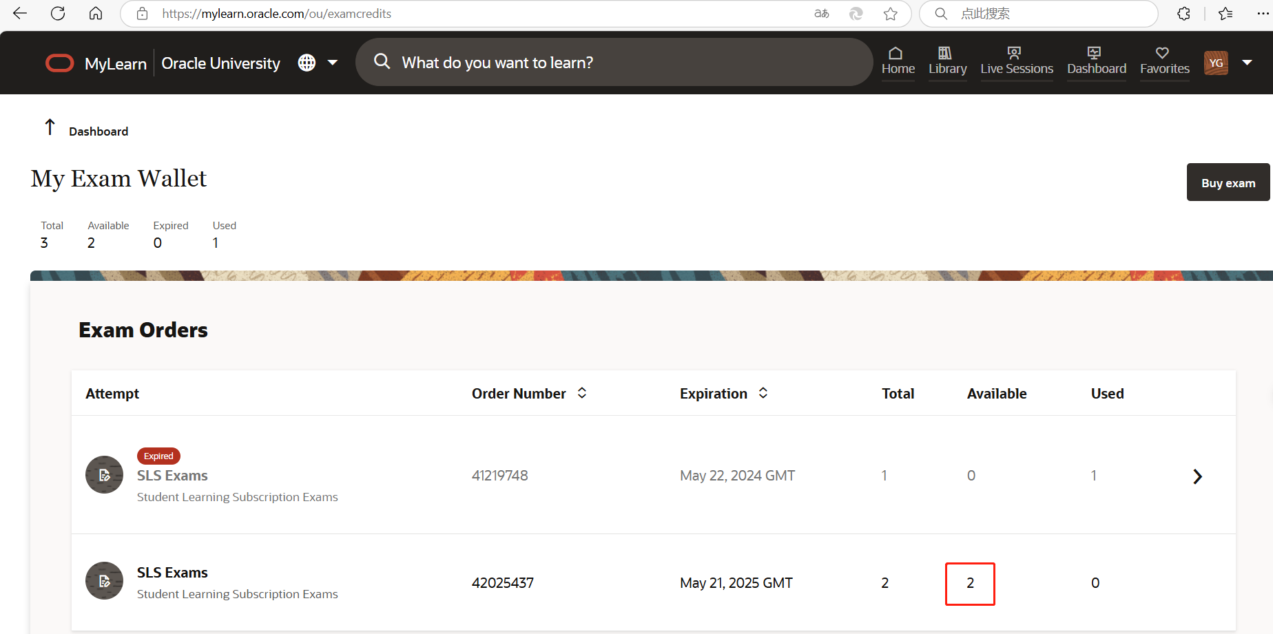The height and width of the screenshot is (634, 1273).
Task: Click order number 42025437
Action: tap(503, 583)
